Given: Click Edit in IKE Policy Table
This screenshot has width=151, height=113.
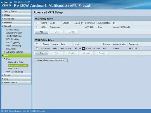Looking at the screenshot, I should 56,32.
